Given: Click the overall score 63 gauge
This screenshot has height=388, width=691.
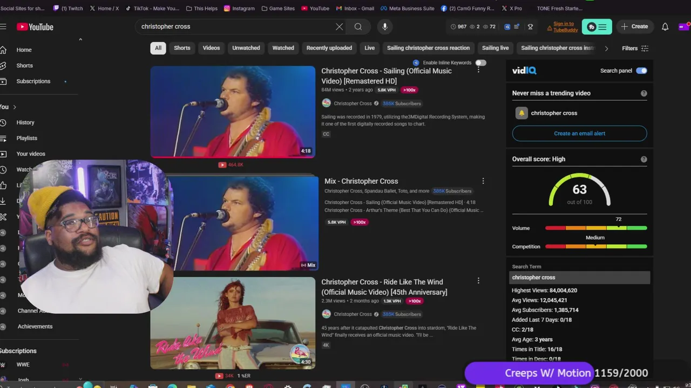Looking at the screenshot, I should (x=579, y=190).
